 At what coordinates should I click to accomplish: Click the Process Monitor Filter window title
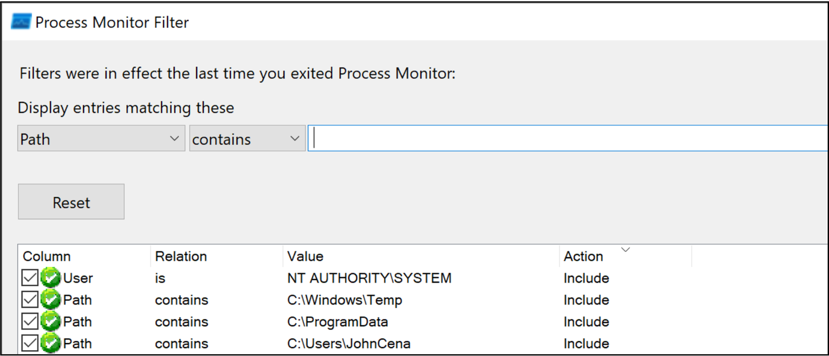(112, 22)
